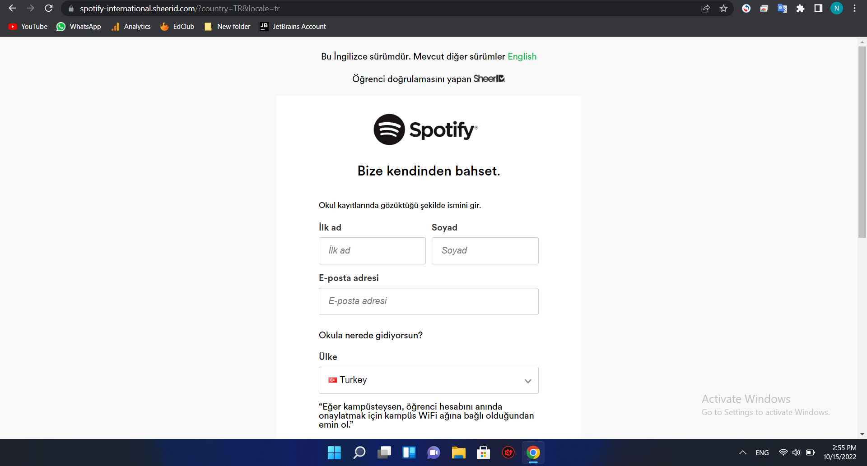
Task: Click the back navigation arrow
Action: coord(12,9)
